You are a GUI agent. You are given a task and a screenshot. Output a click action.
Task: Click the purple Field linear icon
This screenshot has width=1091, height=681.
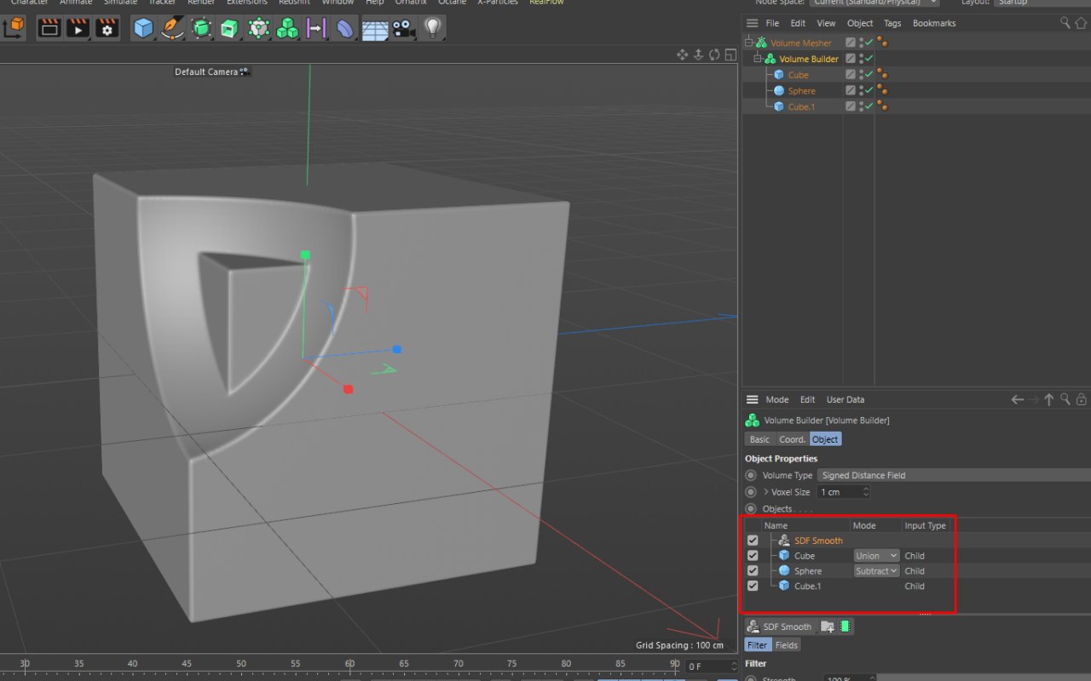(316, 28)
